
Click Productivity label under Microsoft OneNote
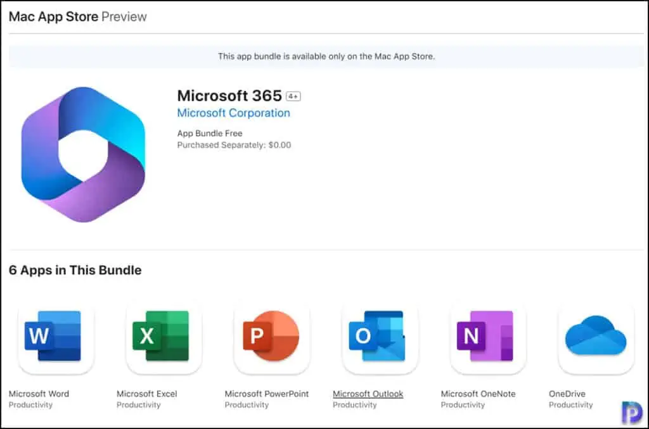point(463,405)
